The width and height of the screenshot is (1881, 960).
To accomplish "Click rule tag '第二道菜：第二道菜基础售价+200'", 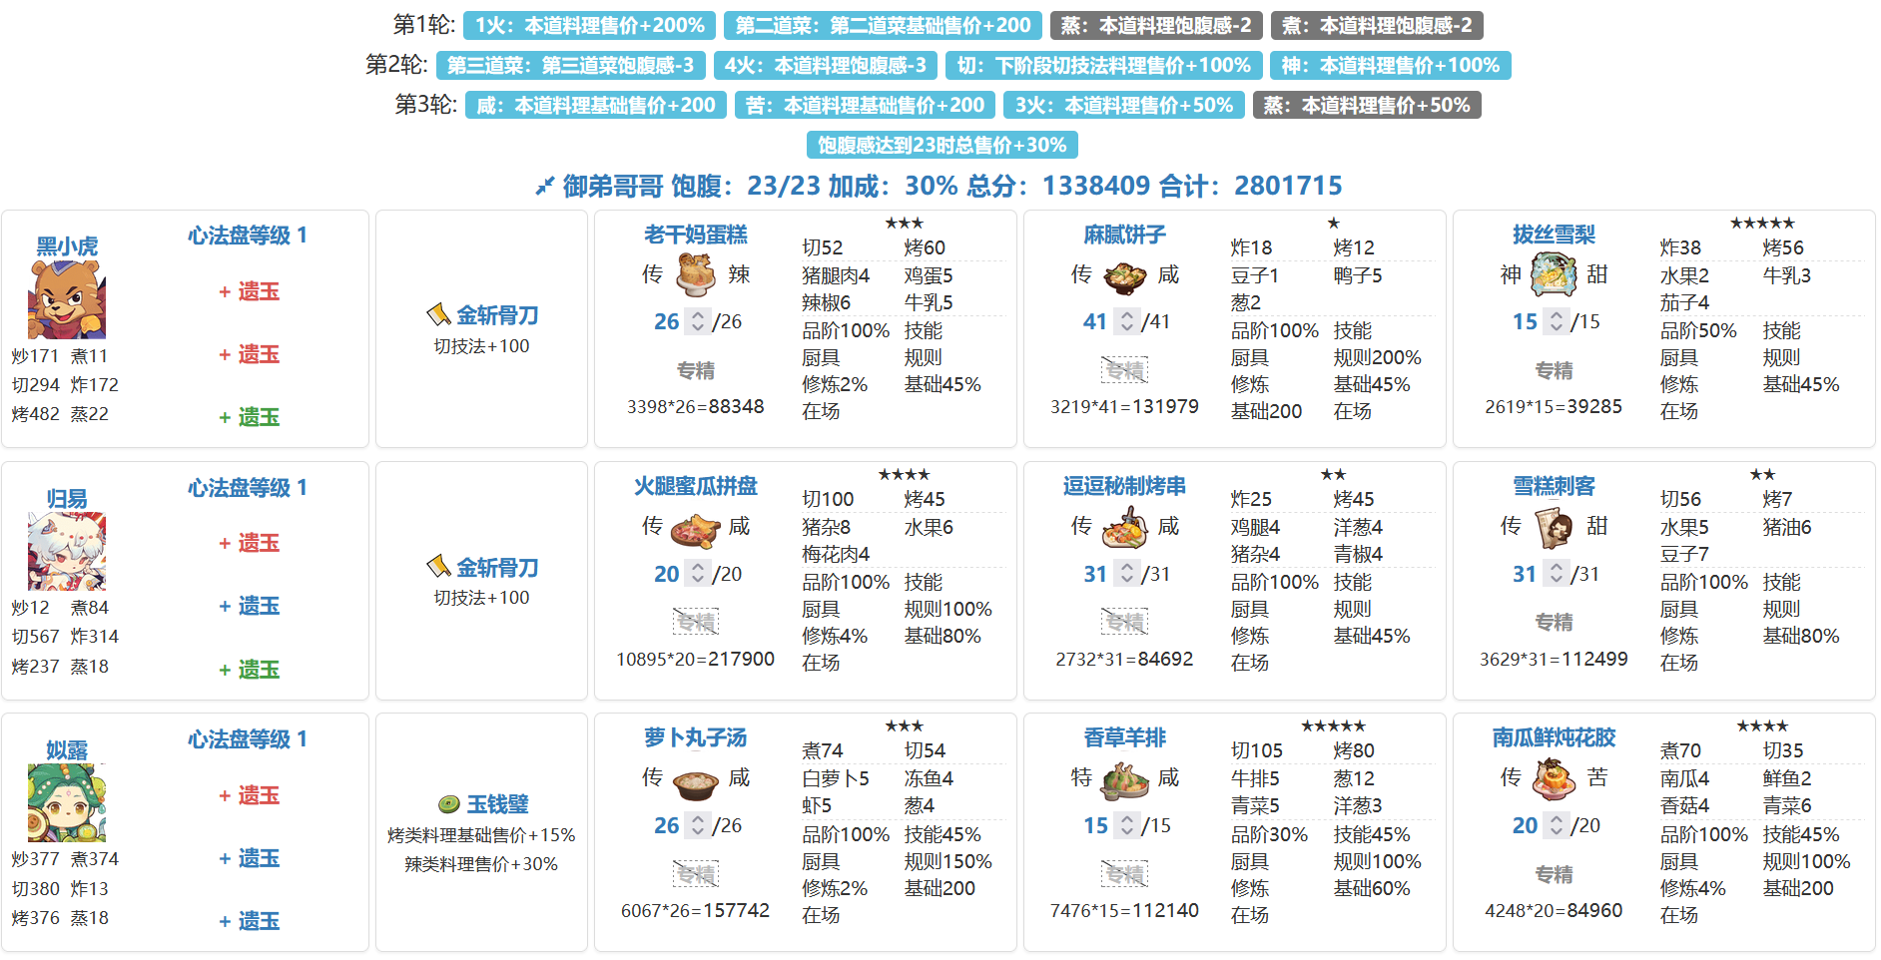I will [884, 25].
